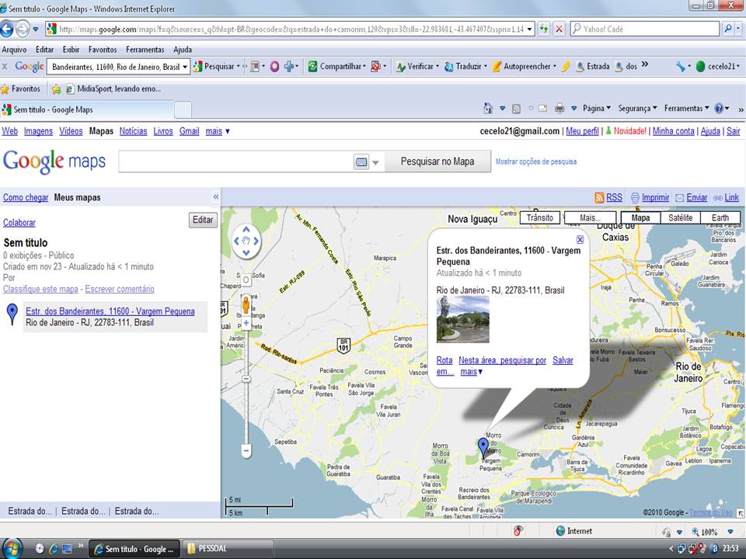
Task: Click the Home icon in command bar
Action: (x=488, y=109)
